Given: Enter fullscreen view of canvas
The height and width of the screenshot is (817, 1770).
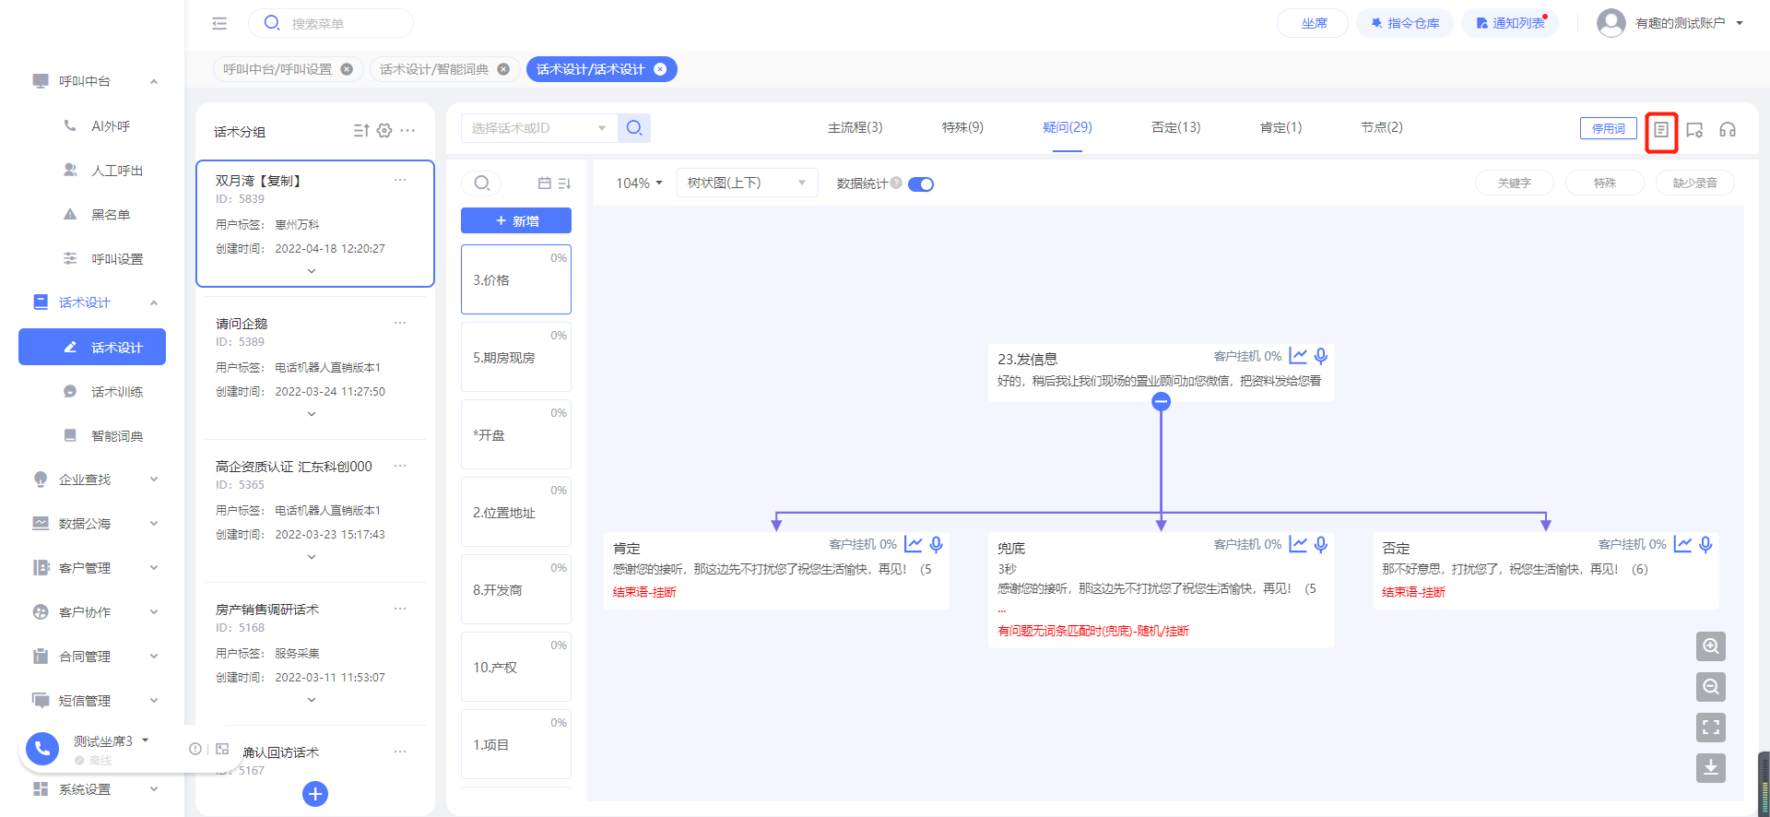Looking at the screenshot, I should click(1711, 728).
